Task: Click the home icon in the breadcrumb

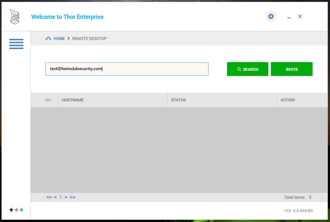Action: pyautogui.click(x=48, y=39)
